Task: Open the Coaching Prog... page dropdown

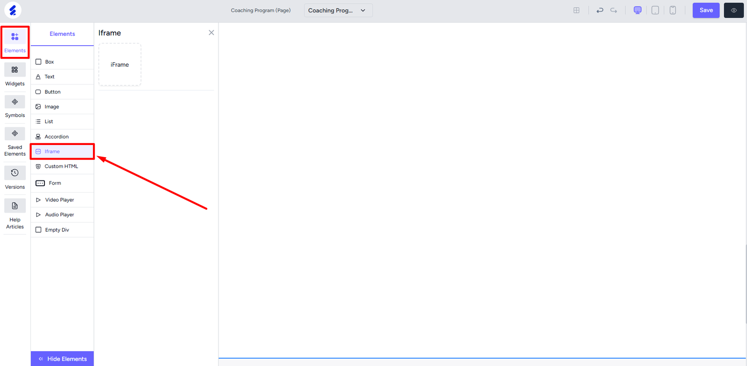Action: coord(338,10)
